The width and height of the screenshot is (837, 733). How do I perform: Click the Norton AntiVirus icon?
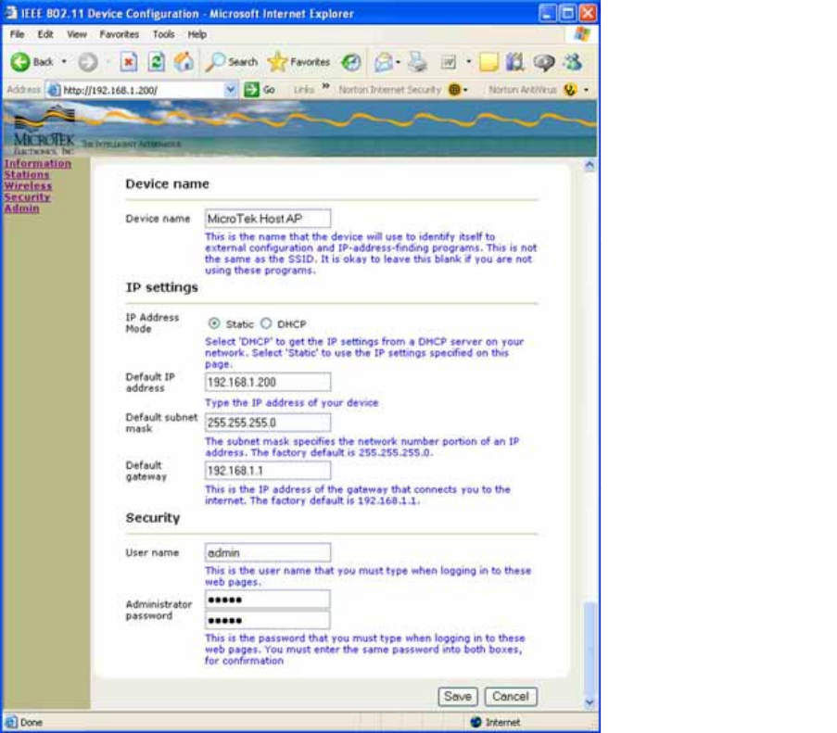tap(570, 90)
